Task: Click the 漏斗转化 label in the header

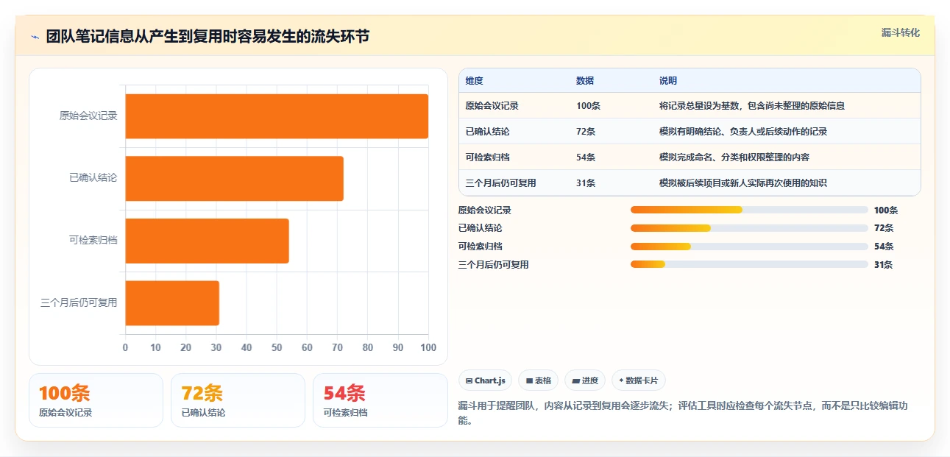Action: click(x=901, y=32)
